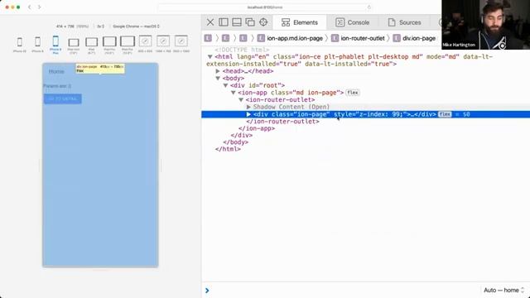Collapse the ion-app element node
The height and width of the screenshot is (298, 530).
[x=234, y=93]
